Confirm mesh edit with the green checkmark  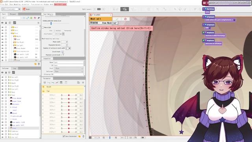pos(117,19)
